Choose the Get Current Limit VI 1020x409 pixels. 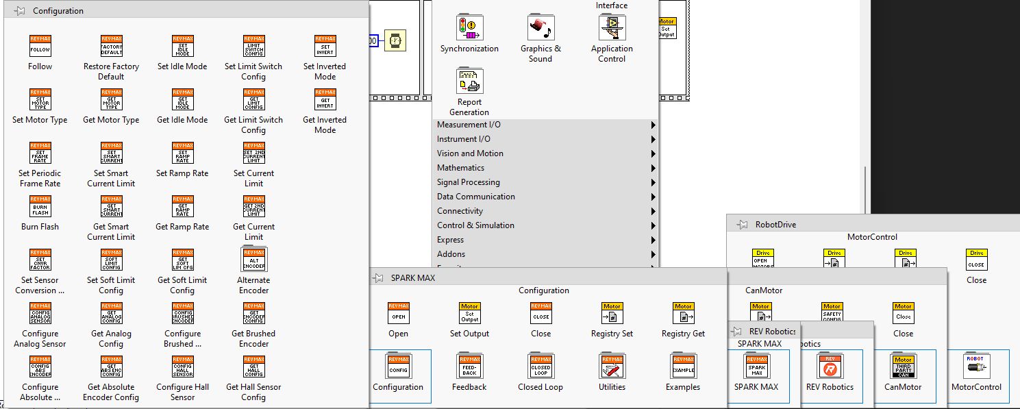pos(254,206)
